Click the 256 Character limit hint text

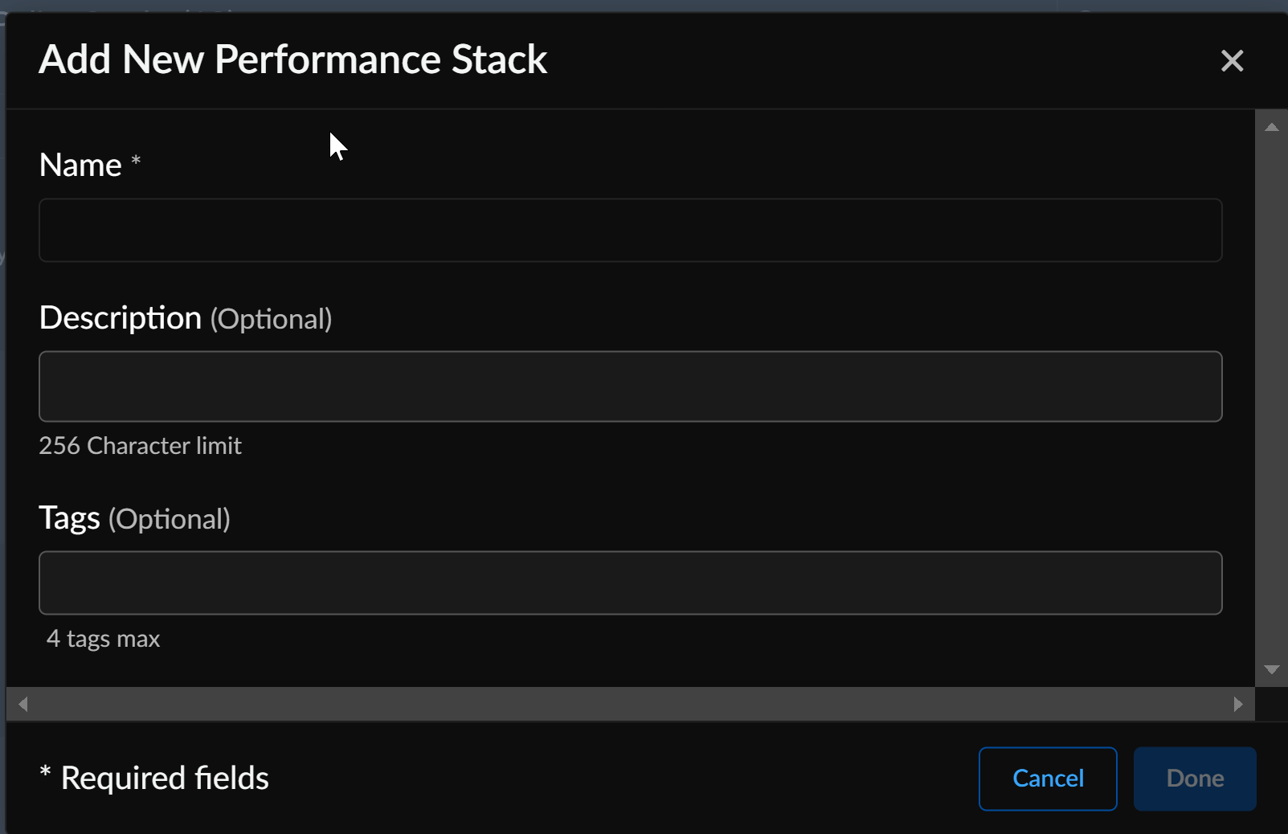pyautogui.click(x=140, y=446)
